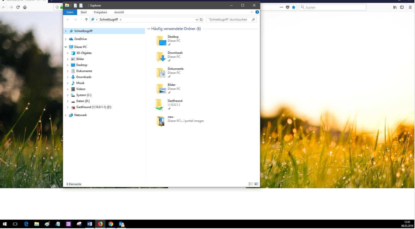Open the recent locations dropdown beside navigation arrows

81,20
